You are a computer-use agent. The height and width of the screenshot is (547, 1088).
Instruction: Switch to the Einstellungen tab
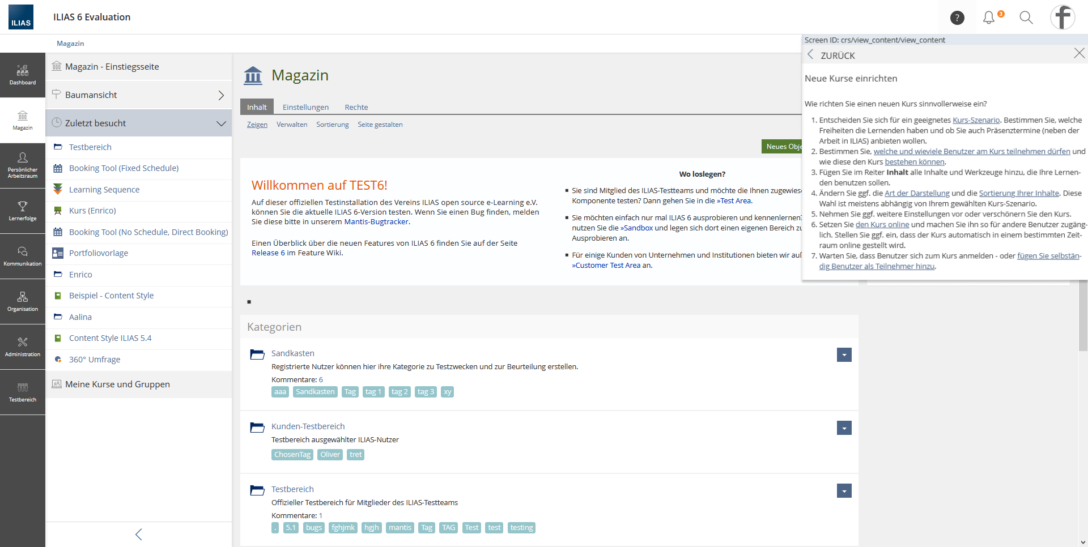305,107
